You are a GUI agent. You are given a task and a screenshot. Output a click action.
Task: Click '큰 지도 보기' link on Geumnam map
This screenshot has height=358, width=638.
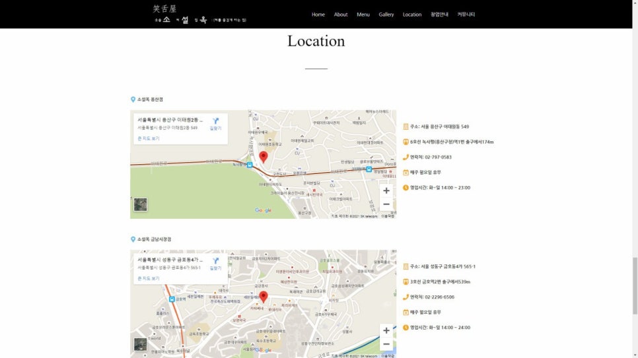149,278
